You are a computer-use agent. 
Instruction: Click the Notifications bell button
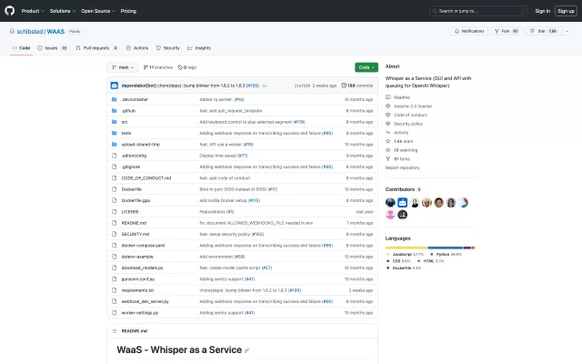(469, 31)
